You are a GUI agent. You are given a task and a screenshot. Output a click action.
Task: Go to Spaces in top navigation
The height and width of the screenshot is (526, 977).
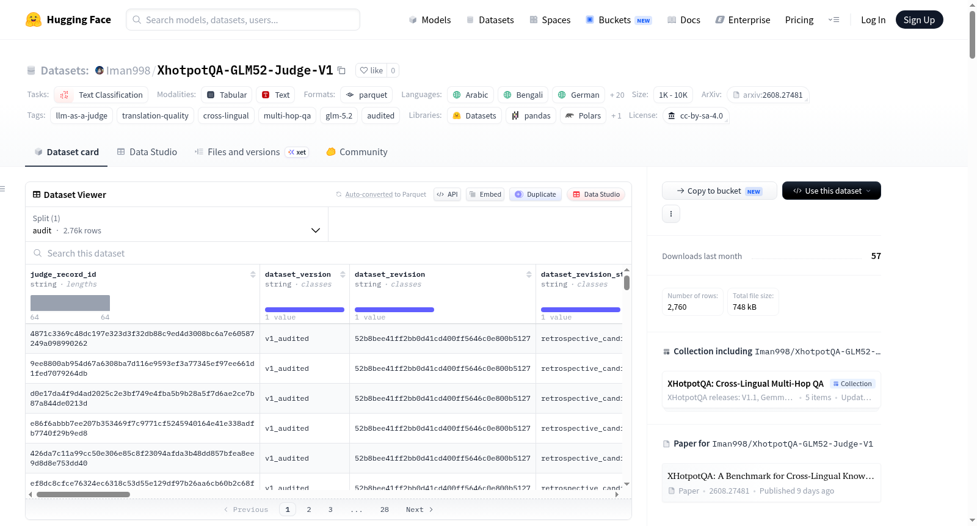550,20
